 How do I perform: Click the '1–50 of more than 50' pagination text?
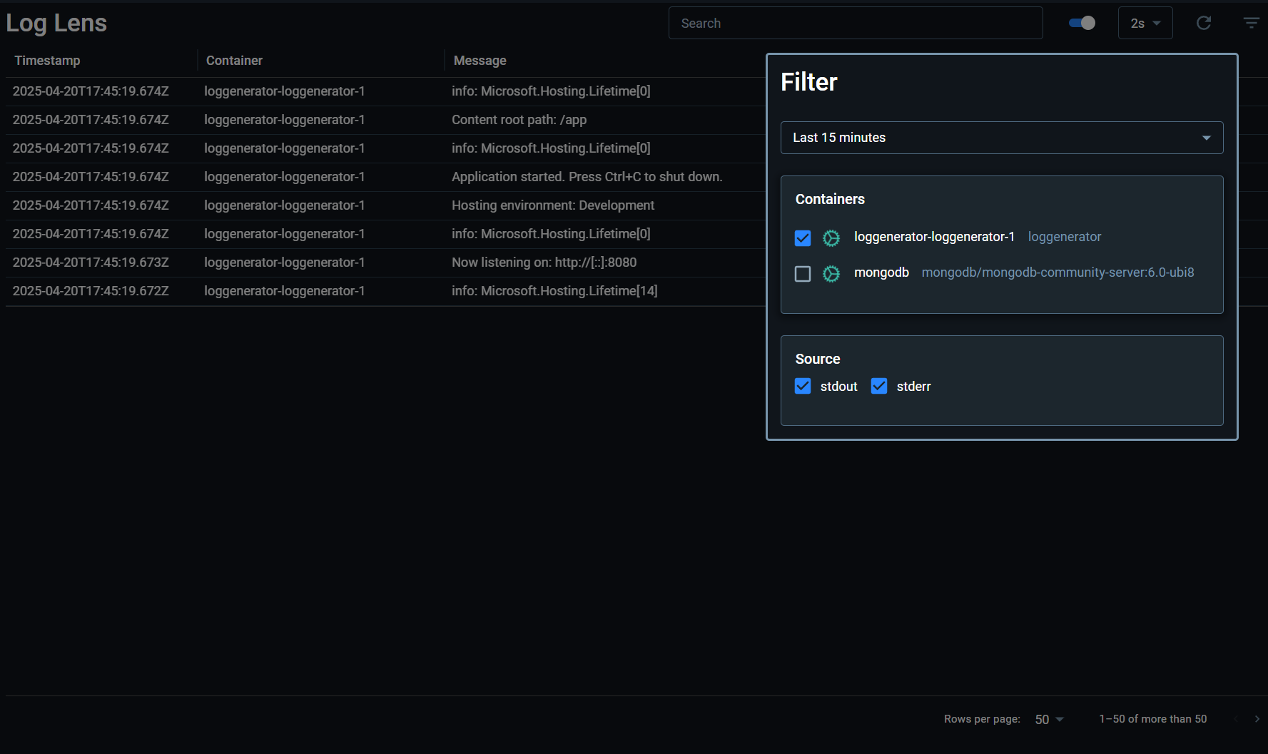coord(1153,719)
